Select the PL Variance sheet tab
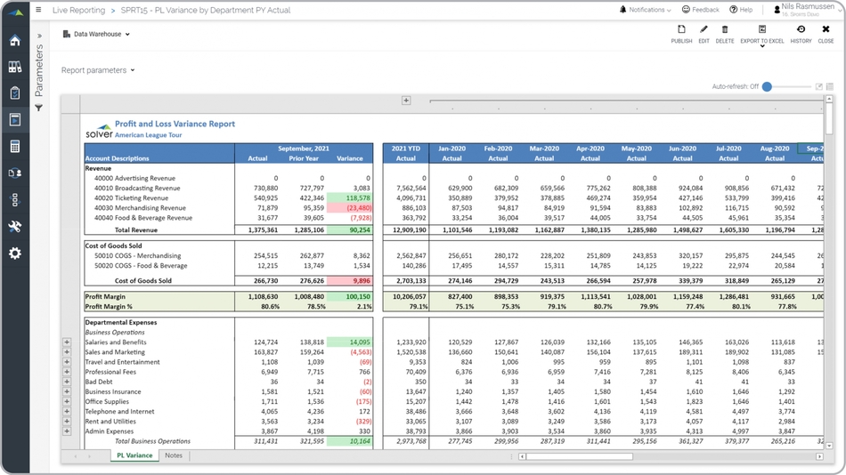Viewport: 846px width, 475px height. (134, 455)
